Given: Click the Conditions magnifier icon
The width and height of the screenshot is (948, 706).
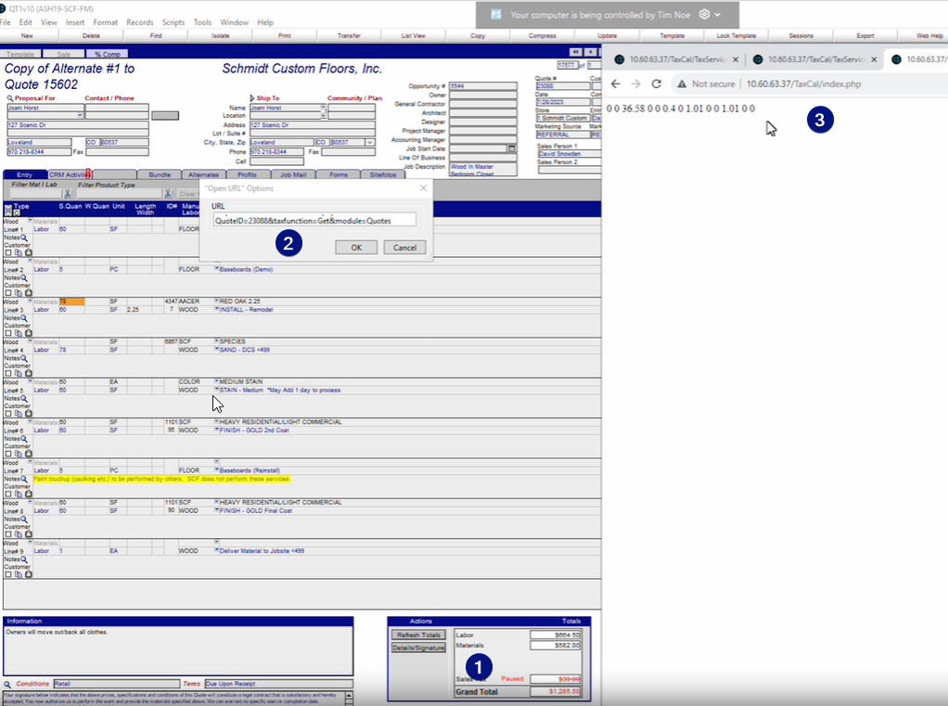Looking at the screenshot, I should click(x=7, y=685).
